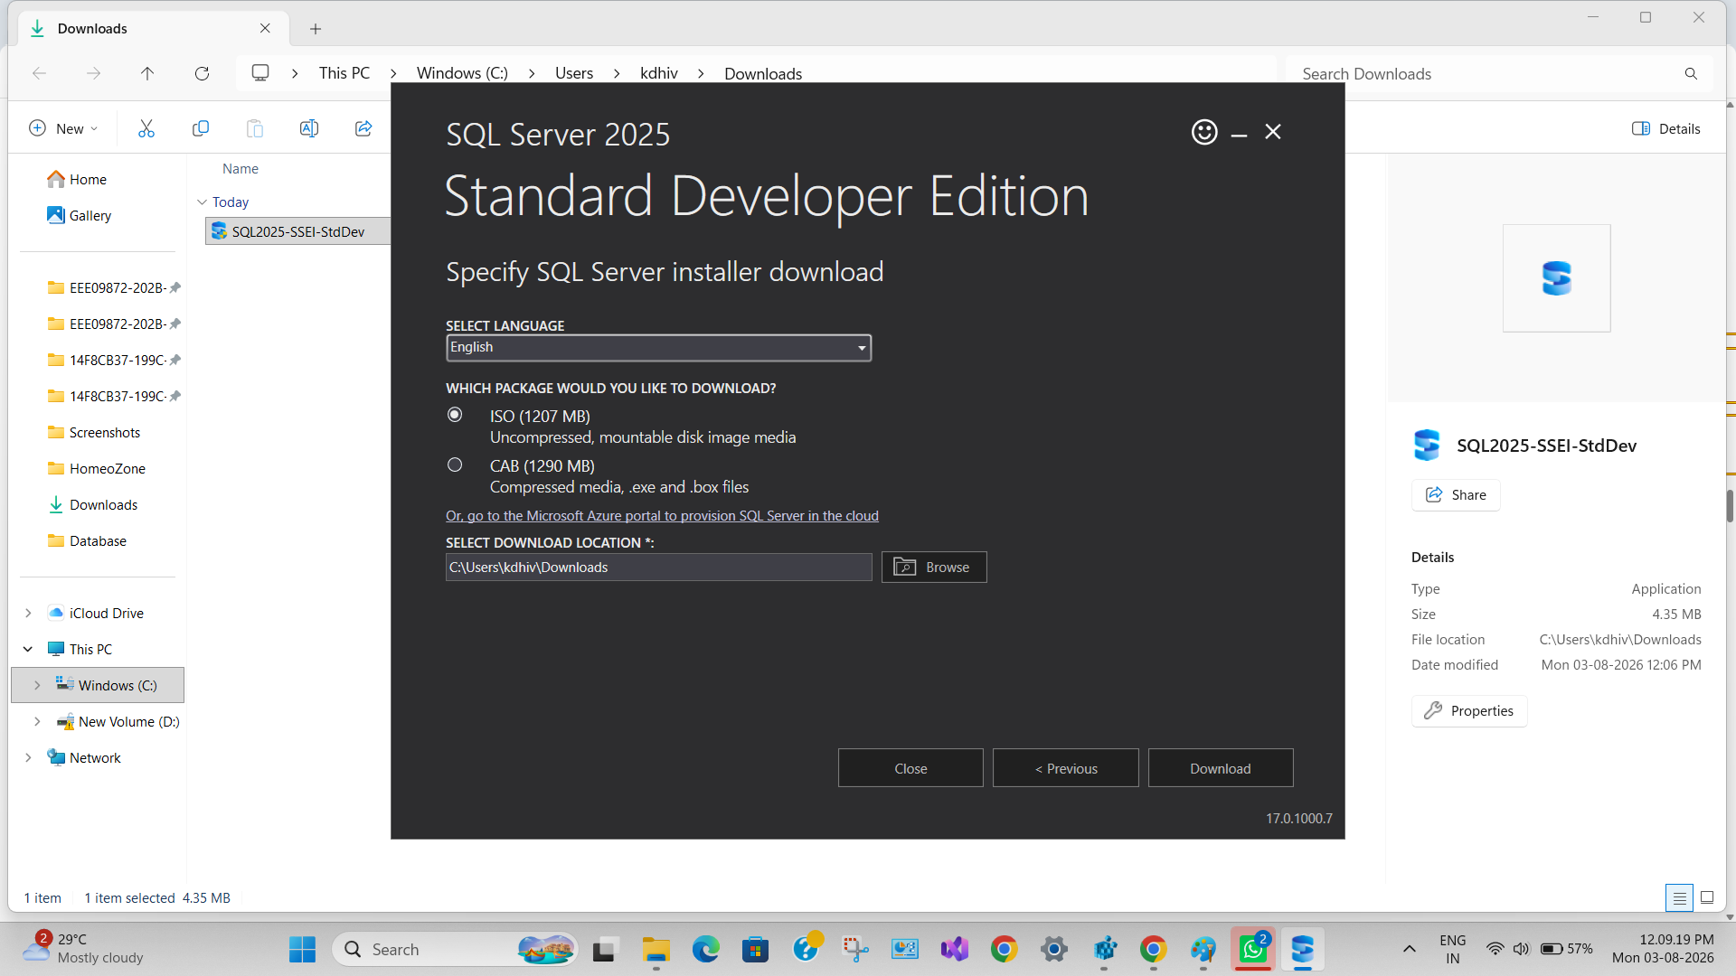Go up one folder level

point(147,73)
